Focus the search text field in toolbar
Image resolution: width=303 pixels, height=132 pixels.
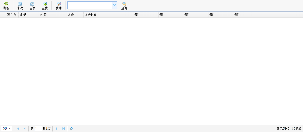click(90, 5)
